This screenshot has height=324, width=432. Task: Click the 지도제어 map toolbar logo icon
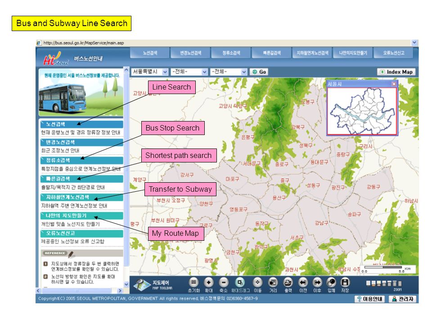click(x=142, y=284)
